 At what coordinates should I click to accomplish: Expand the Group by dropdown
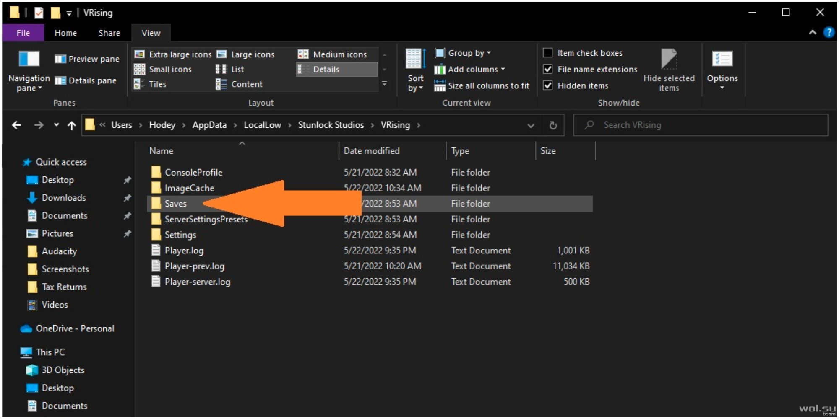[463, 53]
